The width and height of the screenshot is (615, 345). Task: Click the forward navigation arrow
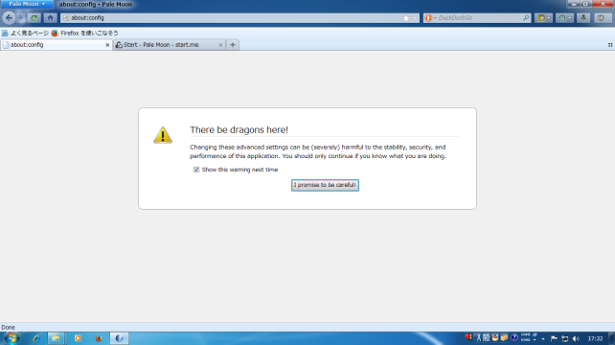click(20, 17)
